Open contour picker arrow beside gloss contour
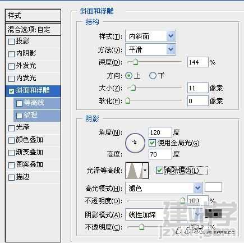The width and height of the screenshot is (244, 243). pos(145,171)
